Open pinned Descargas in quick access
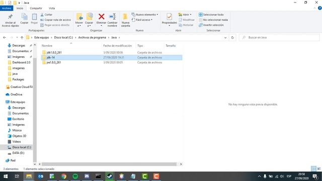Screen dimensions: 322x181 19,46
